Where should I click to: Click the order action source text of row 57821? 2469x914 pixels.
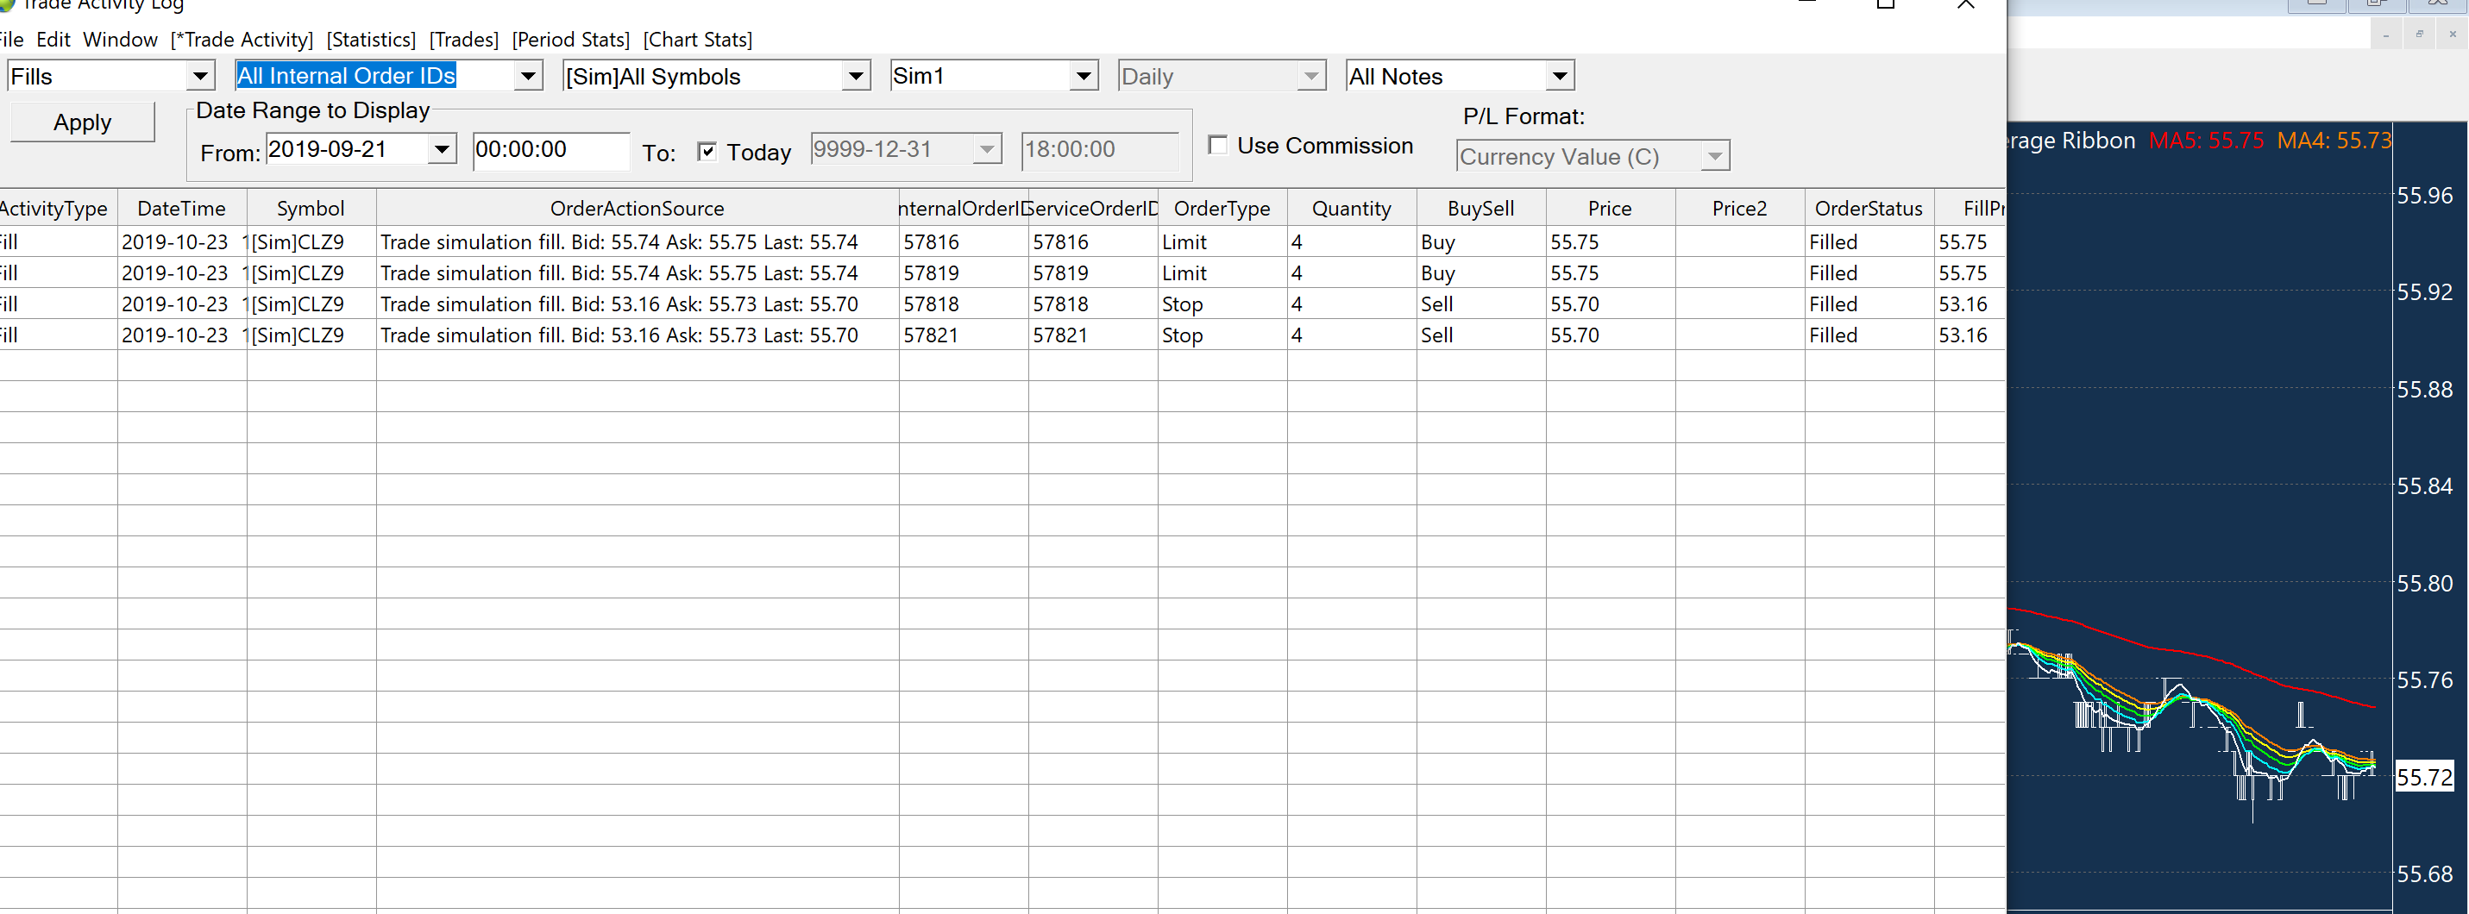coord(638,335)
